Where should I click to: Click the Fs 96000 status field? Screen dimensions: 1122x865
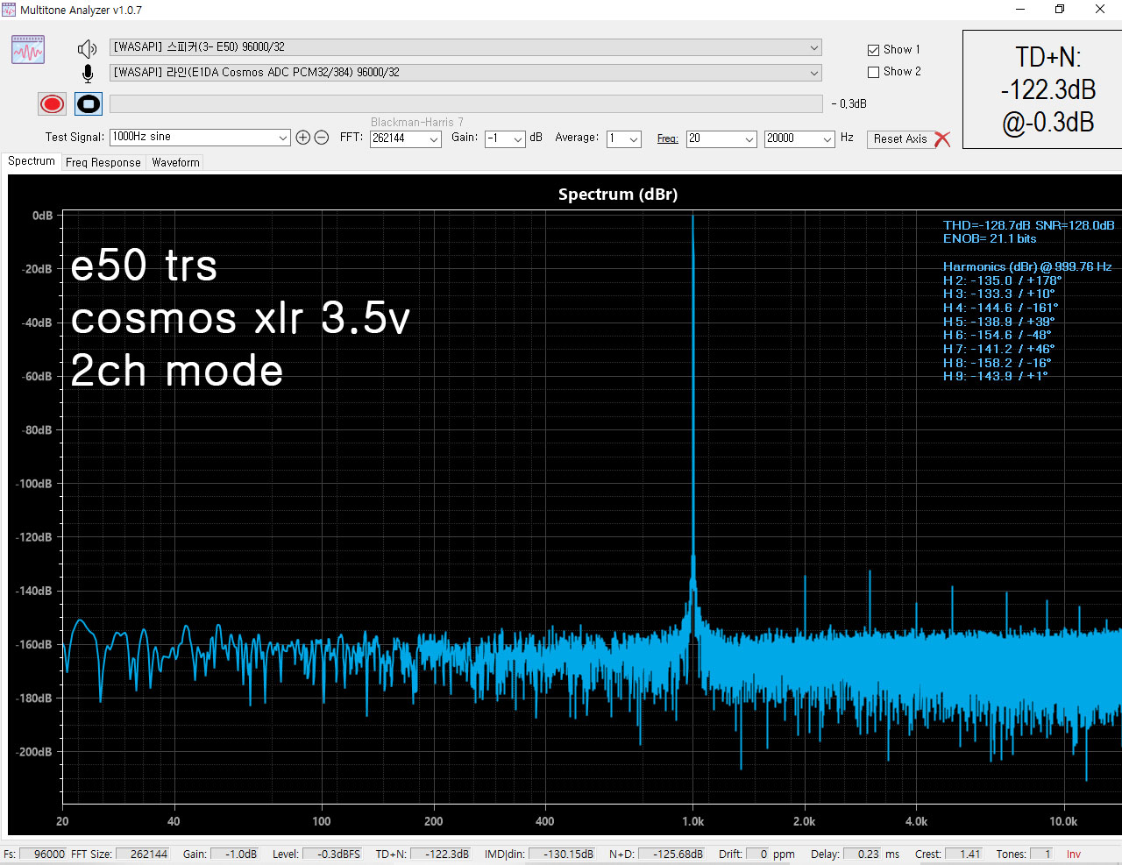click(x=43, y=854)
